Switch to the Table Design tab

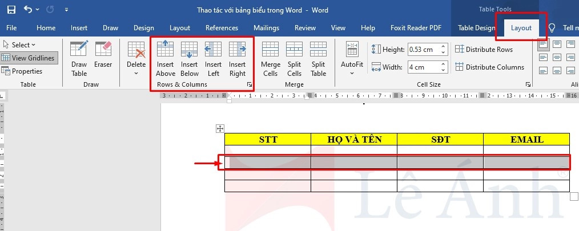click(x=476, y=28)
